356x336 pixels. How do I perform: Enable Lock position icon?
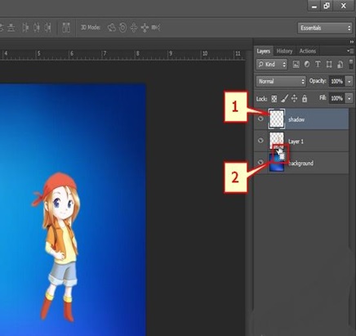(294, 98)
